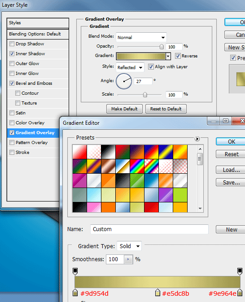Uncheck Align with Layer checkbox
Viewport: 245px width, 302px height.
(x=151, y=67)
